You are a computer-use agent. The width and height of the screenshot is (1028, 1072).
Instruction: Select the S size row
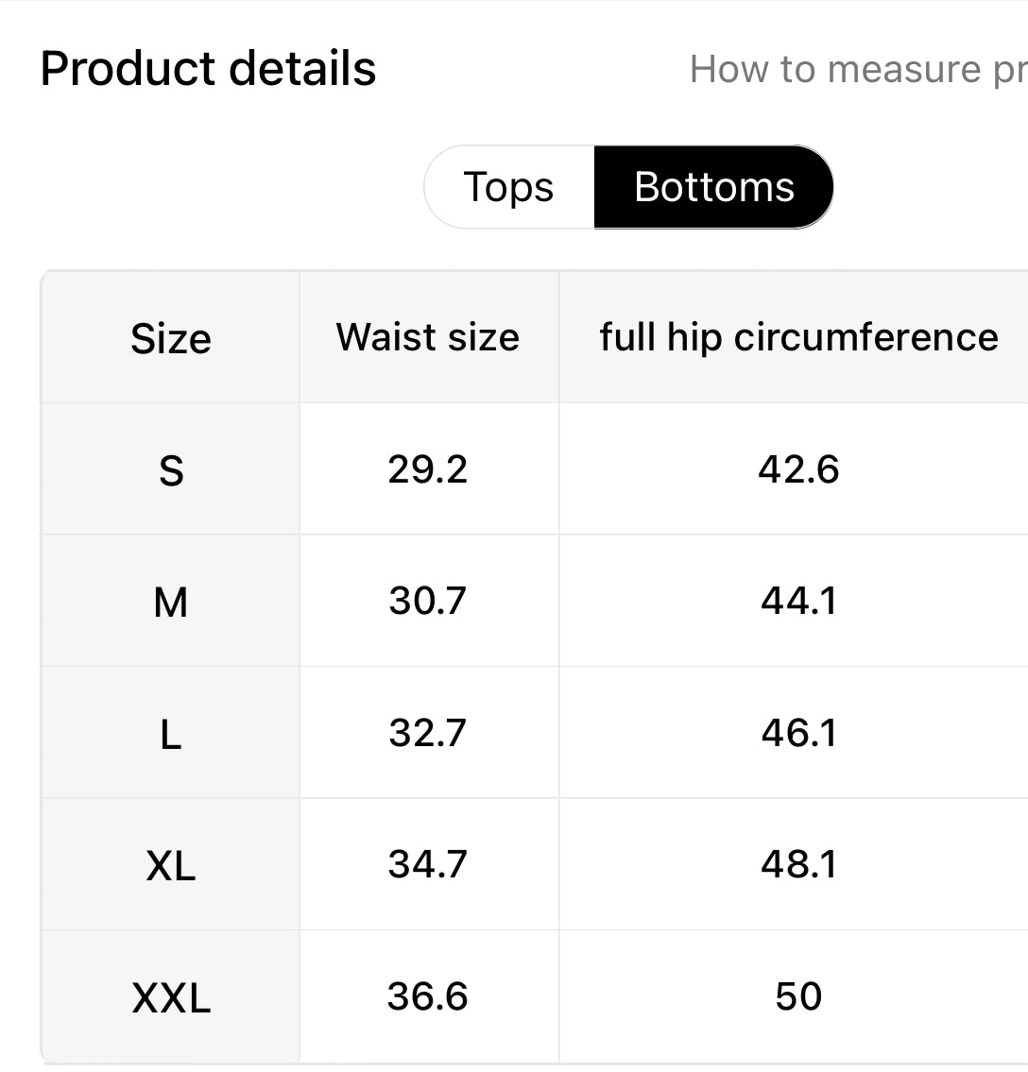click(171, 469)
